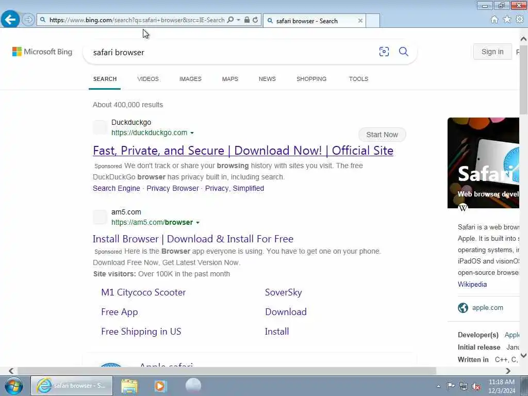The height and width of the screenshot is (396, 528).
Task: Open the Free Shipping in US link
Action: click(x=141, y=332)
